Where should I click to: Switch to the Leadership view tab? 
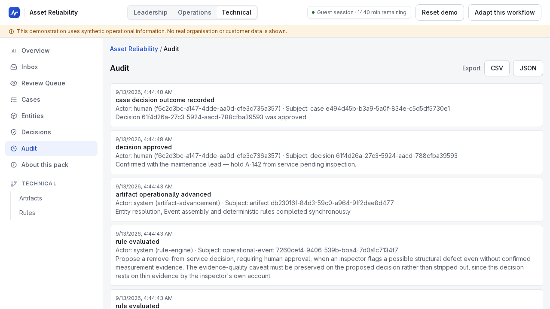[x=150, y=12]
